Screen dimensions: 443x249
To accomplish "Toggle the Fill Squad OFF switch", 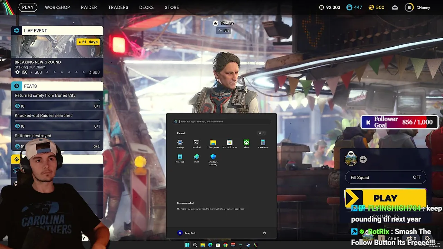I will pyautogui.click(x=386, y=177).
